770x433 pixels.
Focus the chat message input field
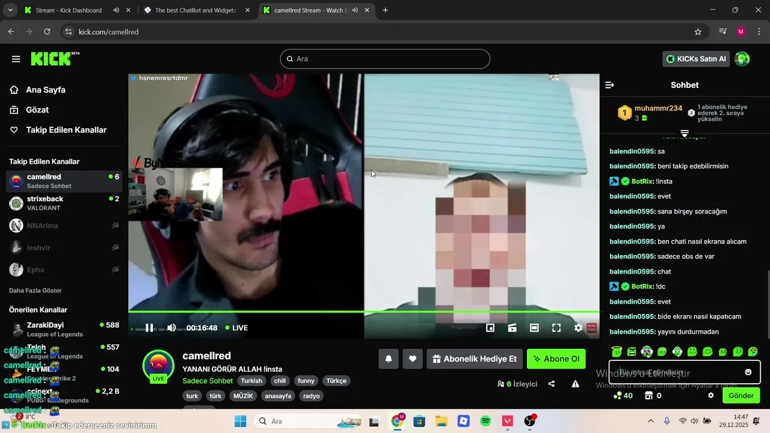pos(685,372)
